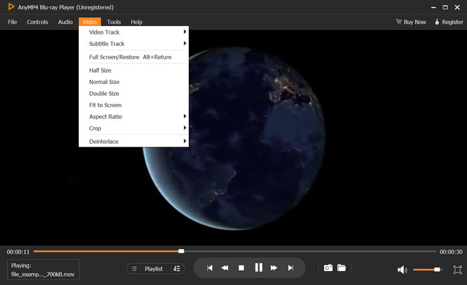Stop the video playback
This screenshot has height=285, width=467.
pos(242,268)
